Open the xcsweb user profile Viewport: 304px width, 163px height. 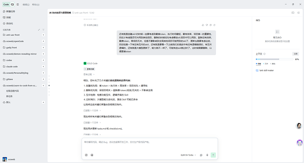click(x=9, y=159)
